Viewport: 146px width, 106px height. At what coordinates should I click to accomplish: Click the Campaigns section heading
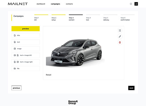(x=19, y=16)
